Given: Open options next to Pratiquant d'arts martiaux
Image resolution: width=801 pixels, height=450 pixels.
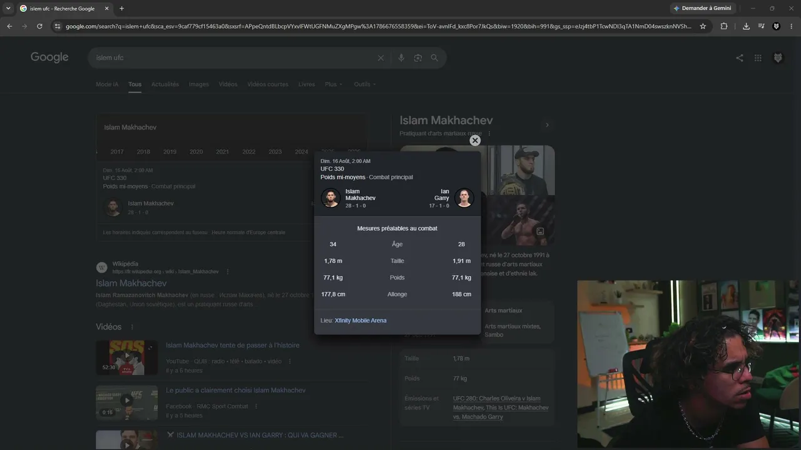Looking at the screenshot, I should (489, 134).
